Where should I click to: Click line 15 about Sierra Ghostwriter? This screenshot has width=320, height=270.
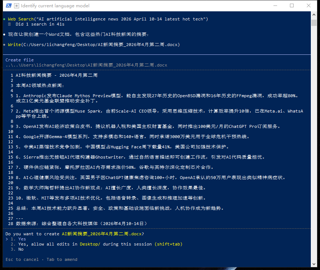pyautogui.click(x=140, y=157)
